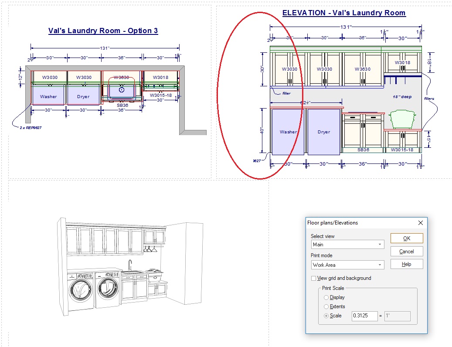Select the Display print scale option
This screenshot has width=452, height=347.
tap(326, 297)
